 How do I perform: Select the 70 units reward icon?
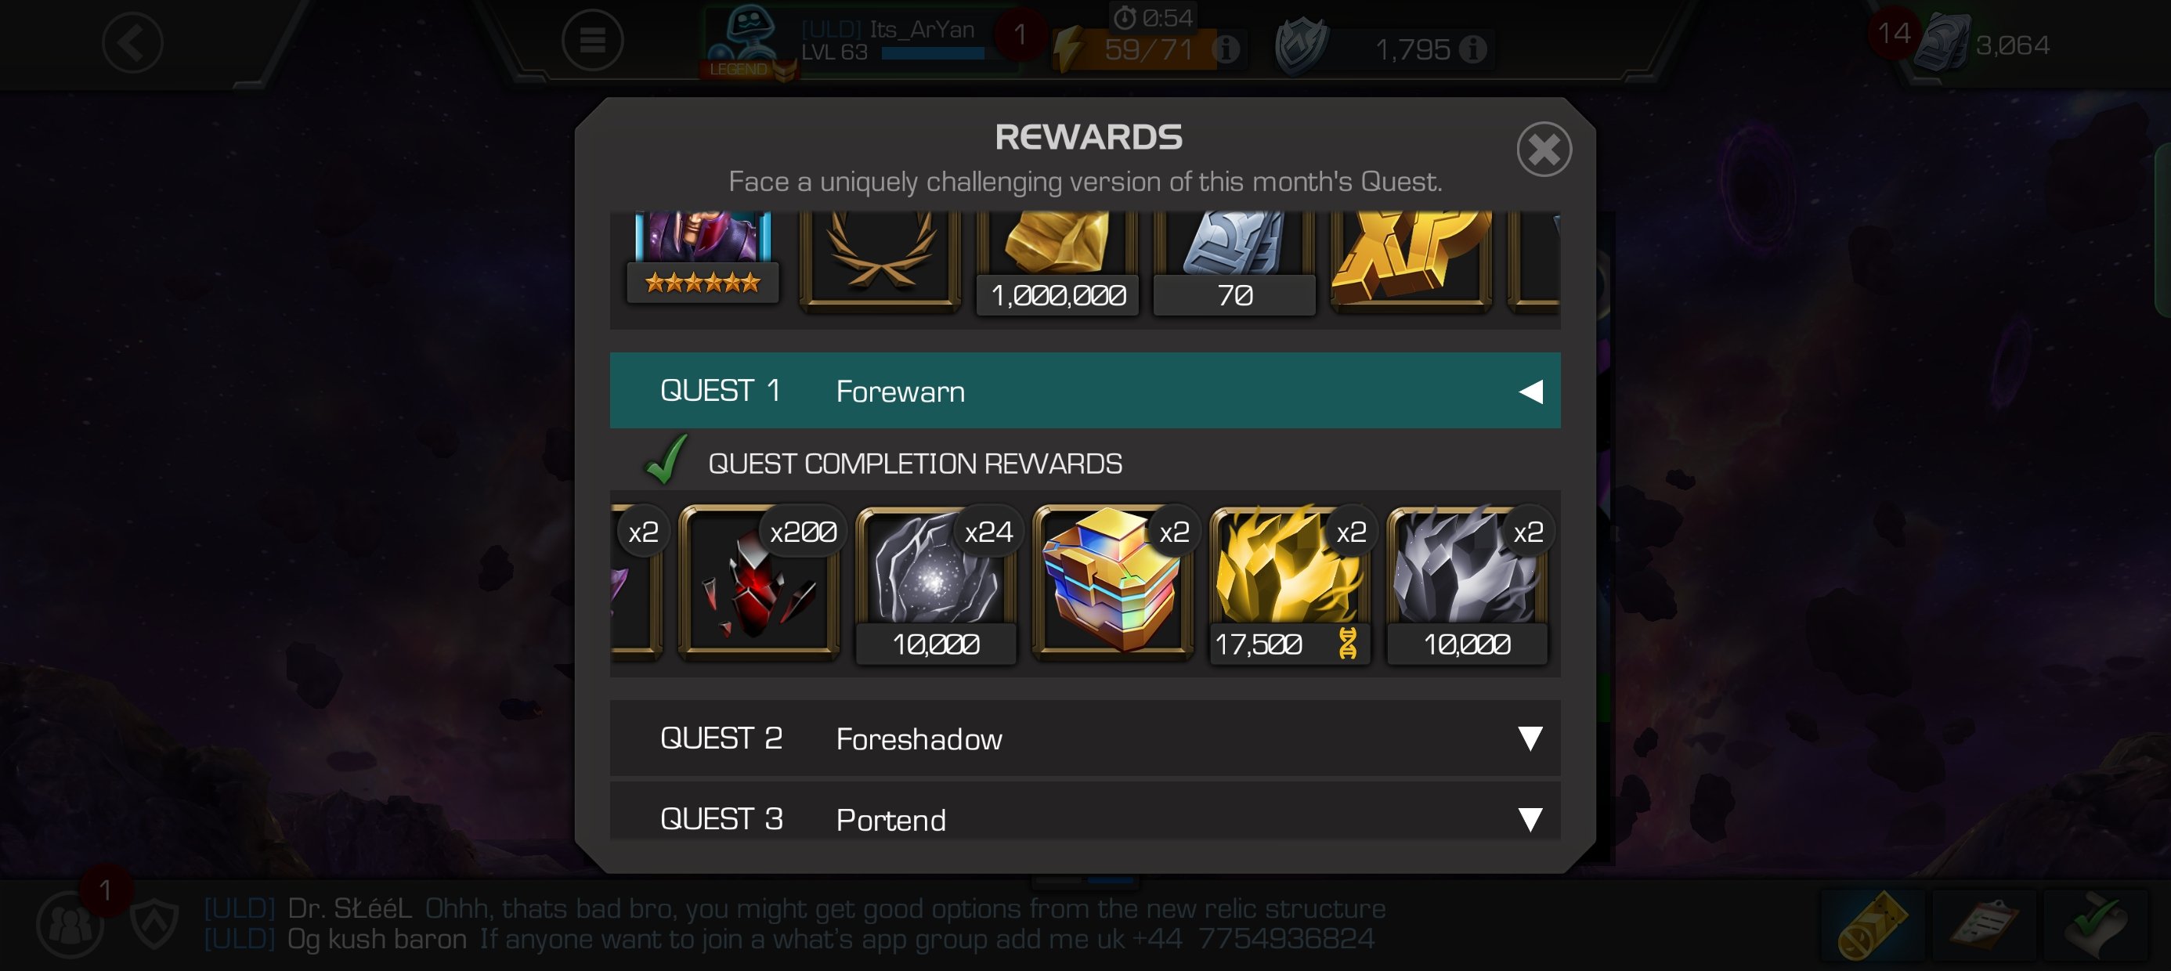[x=1234, y=262]
